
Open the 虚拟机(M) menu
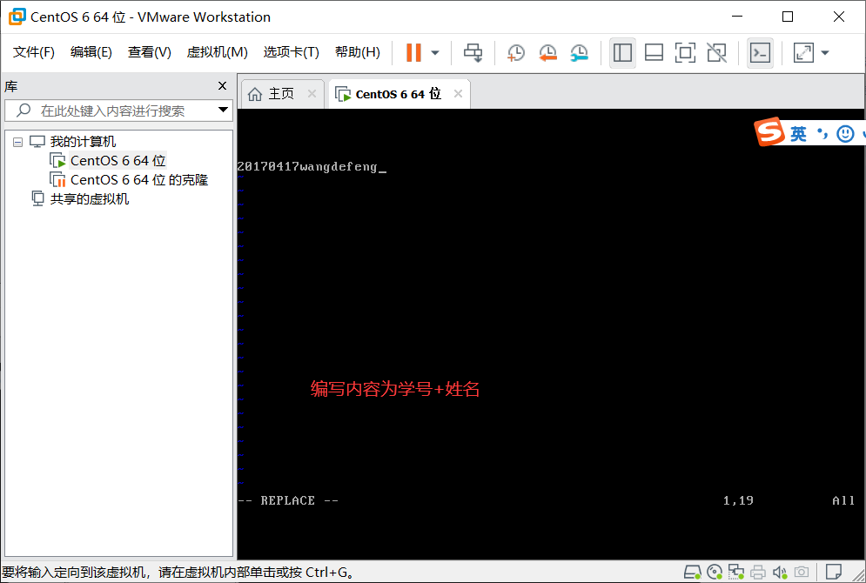pos(217,52)
